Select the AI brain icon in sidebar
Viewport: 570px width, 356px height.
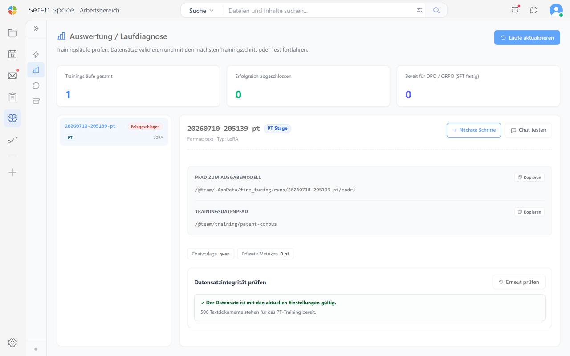click(12, 118)
